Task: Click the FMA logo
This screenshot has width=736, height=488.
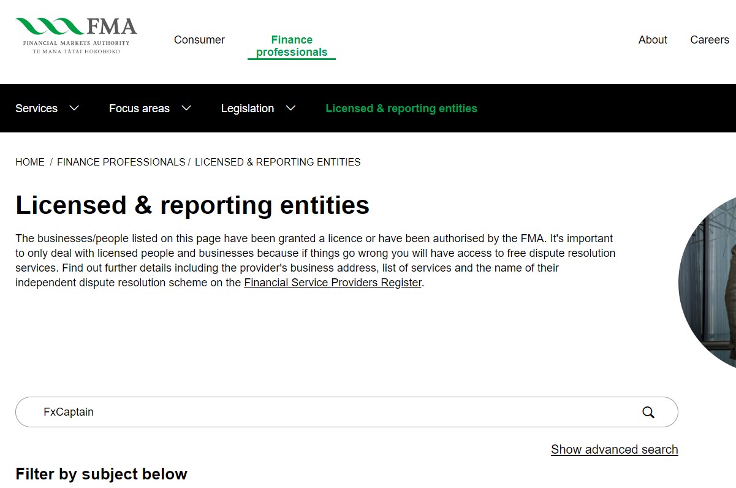Action: 76,36
